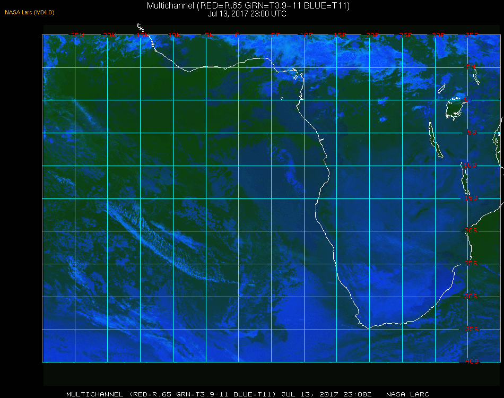
Task: Click the 20W longitude label
Action: point(110,34)
